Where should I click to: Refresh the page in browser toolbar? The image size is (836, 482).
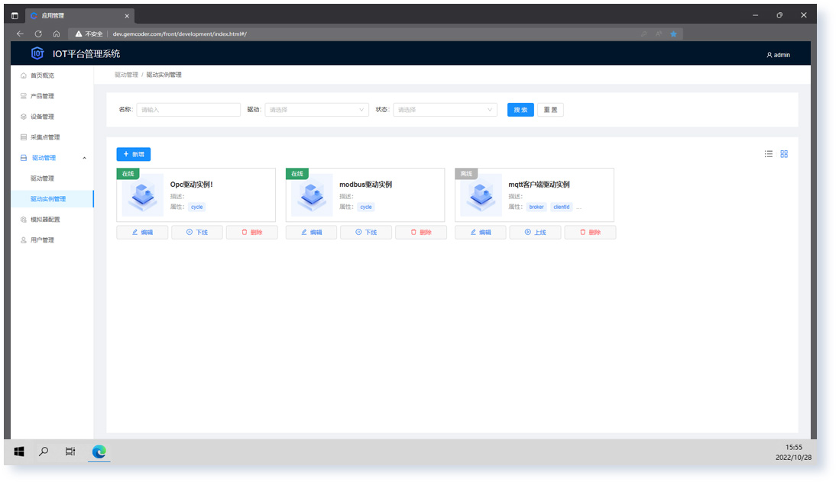pos(38,34)
